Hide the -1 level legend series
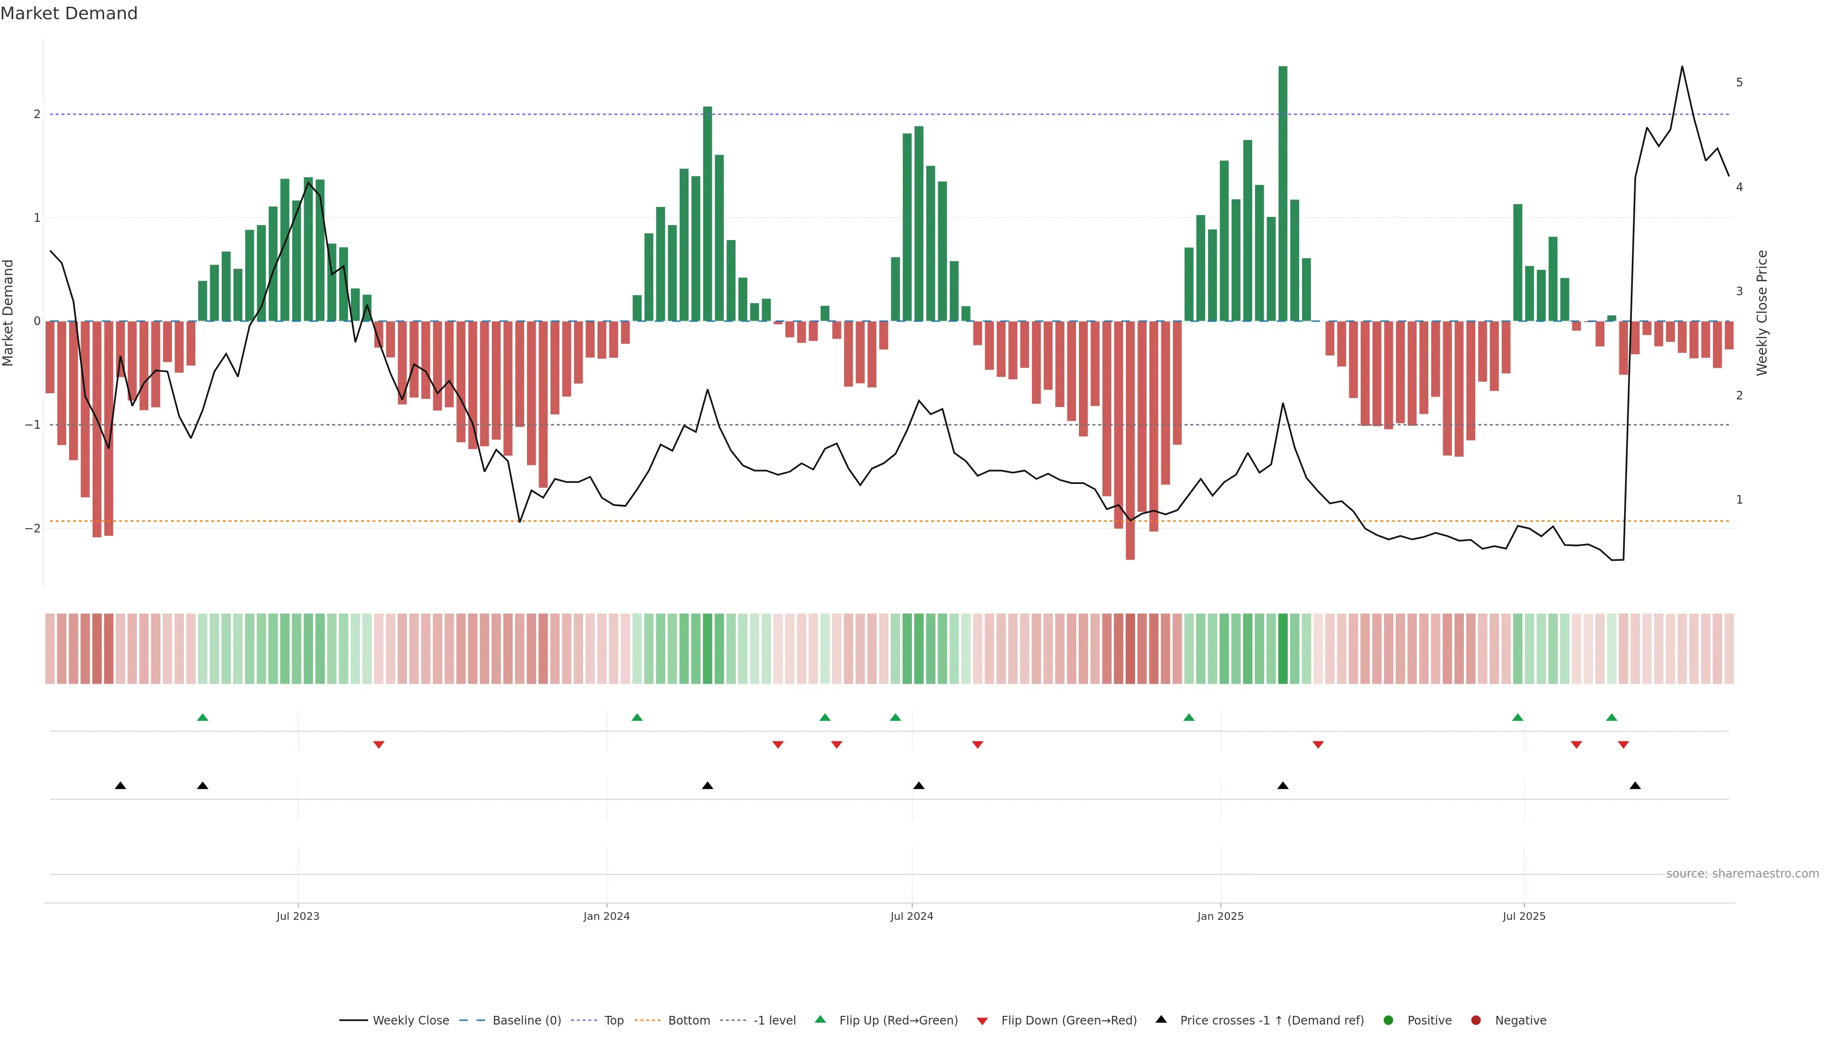 tap(774, 1020)
